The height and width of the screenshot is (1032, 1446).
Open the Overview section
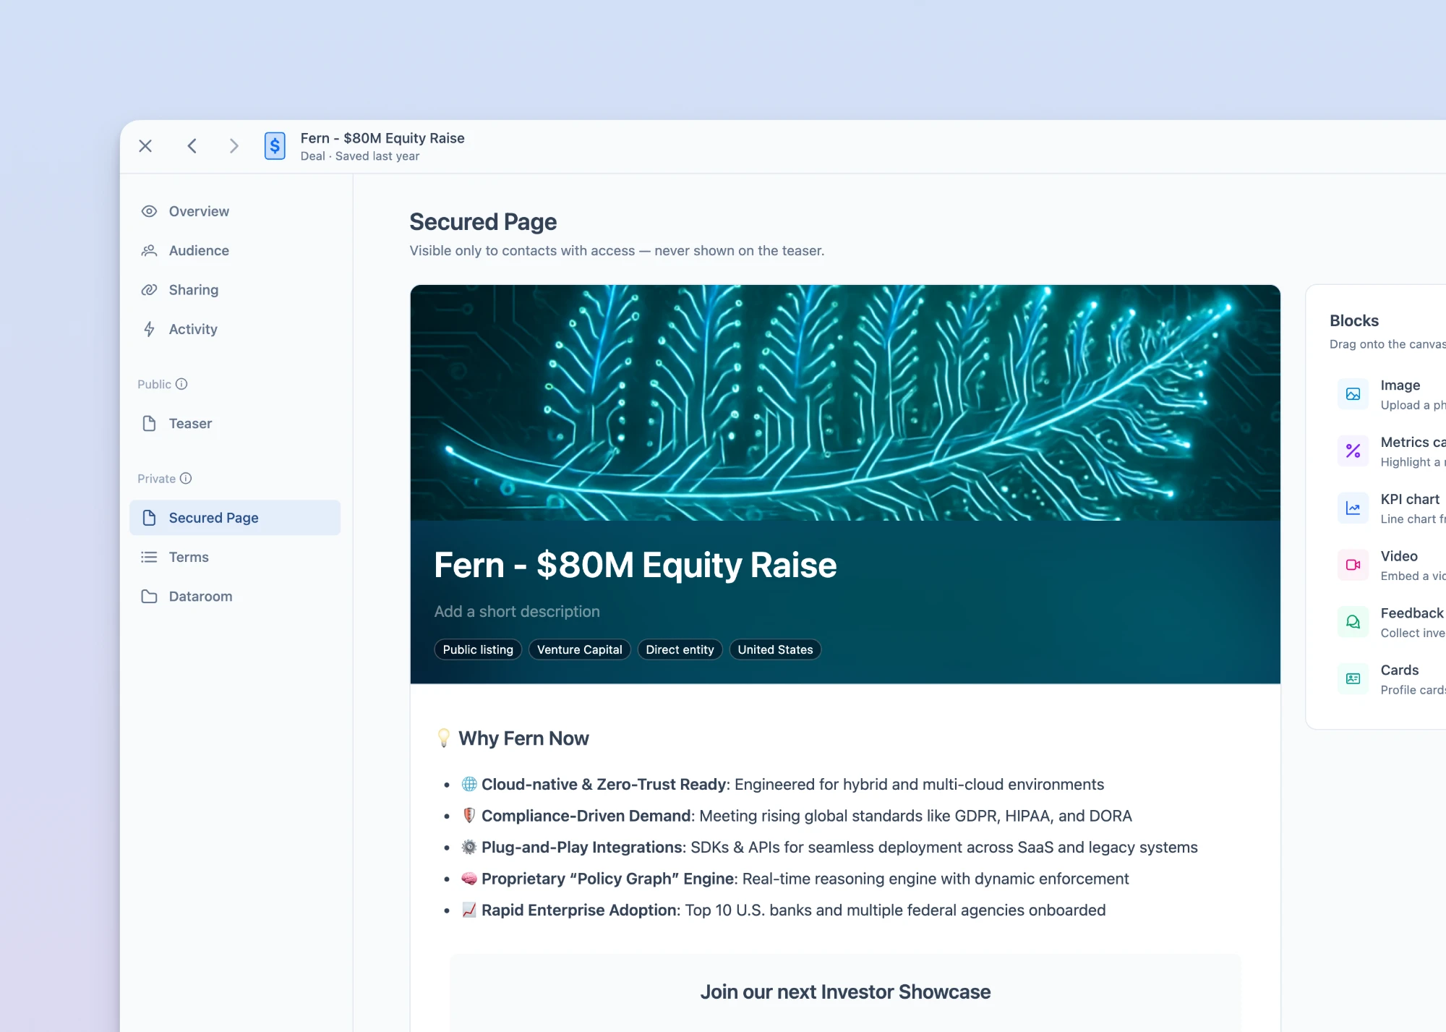click(235, 211)
